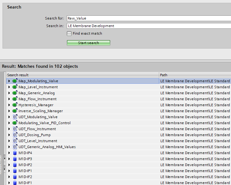Image resolution: width=231 pixels, height=185 pixels.
Task: Click the Inverse_Scaling_Manager block icon
Action: point(14,111)
